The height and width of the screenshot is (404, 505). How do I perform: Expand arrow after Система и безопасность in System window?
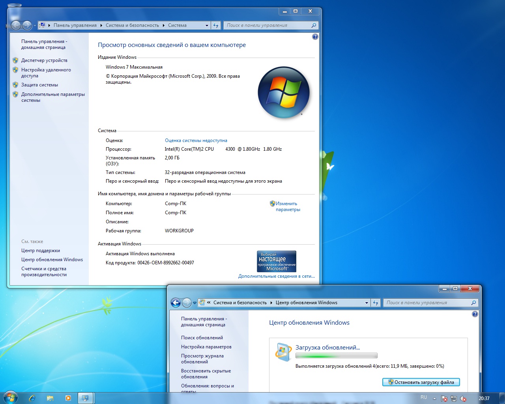[163, 25]
